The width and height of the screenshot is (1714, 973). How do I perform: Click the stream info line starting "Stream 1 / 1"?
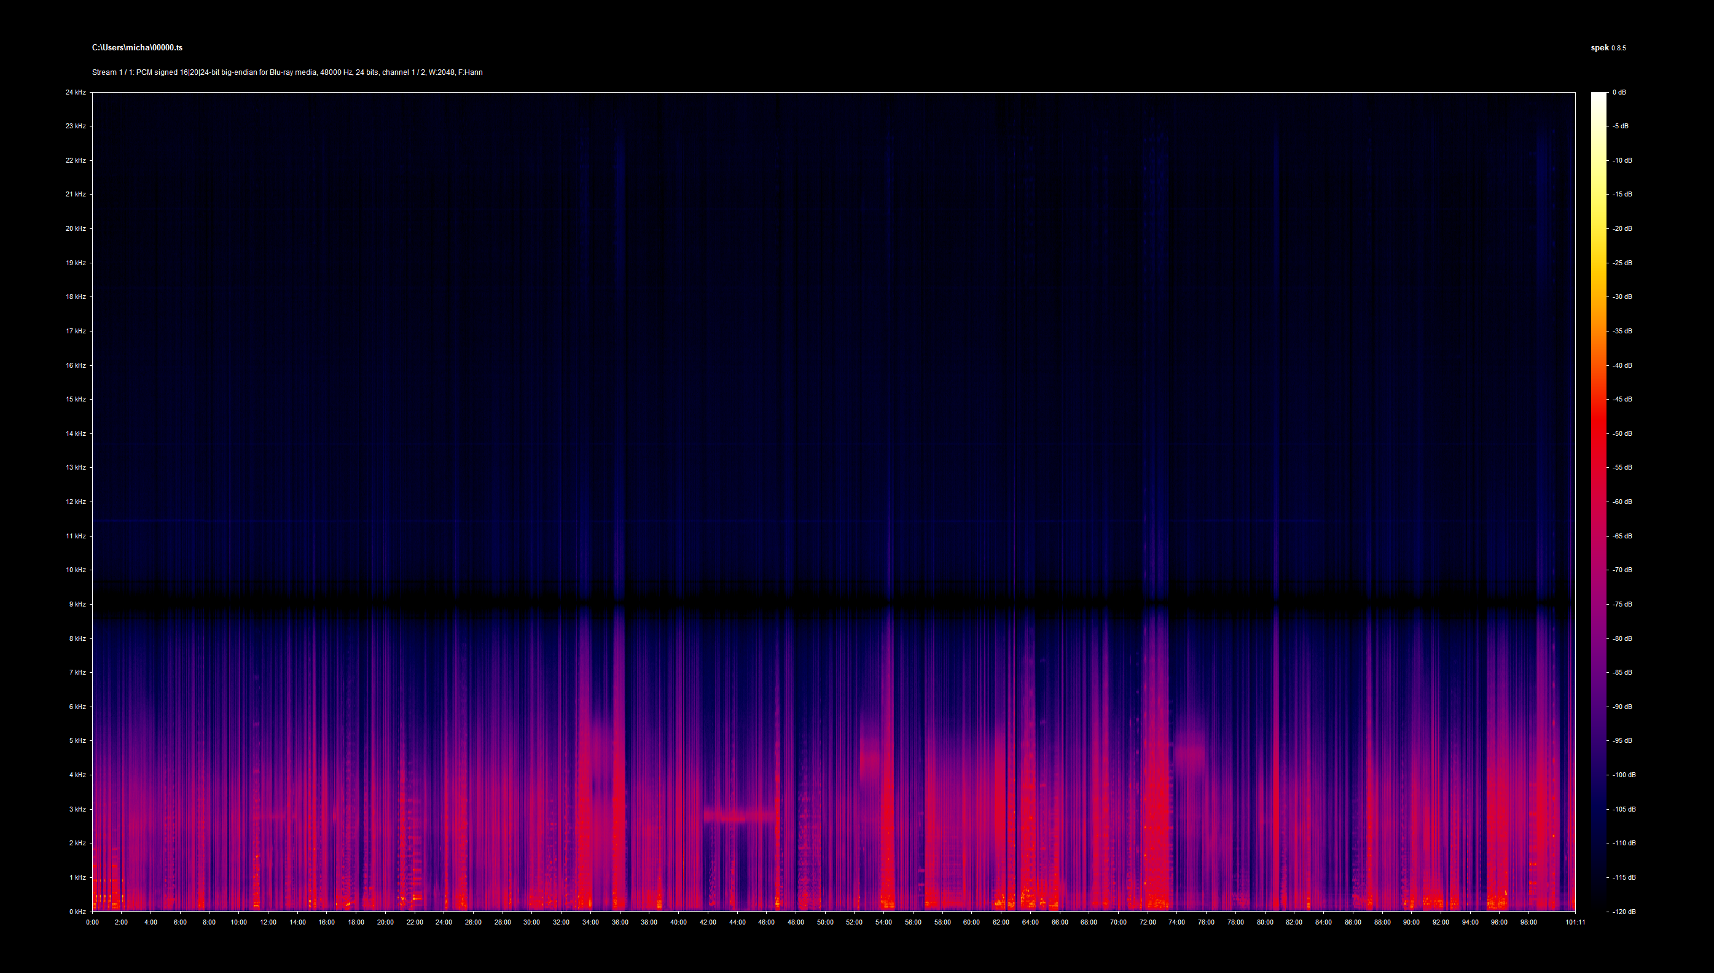click(x=287, y=72)
